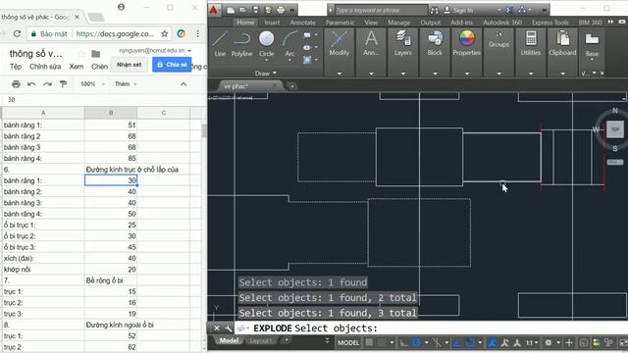Toggle polar tracking in status bar

(416, 342)
